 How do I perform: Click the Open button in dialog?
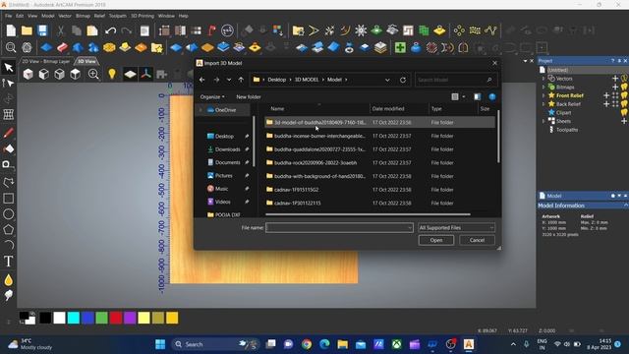(436, 240)
